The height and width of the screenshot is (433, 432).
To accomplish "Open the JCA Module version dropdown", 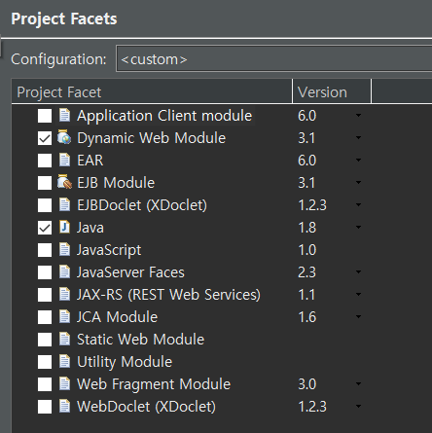I will pos(358,316).
